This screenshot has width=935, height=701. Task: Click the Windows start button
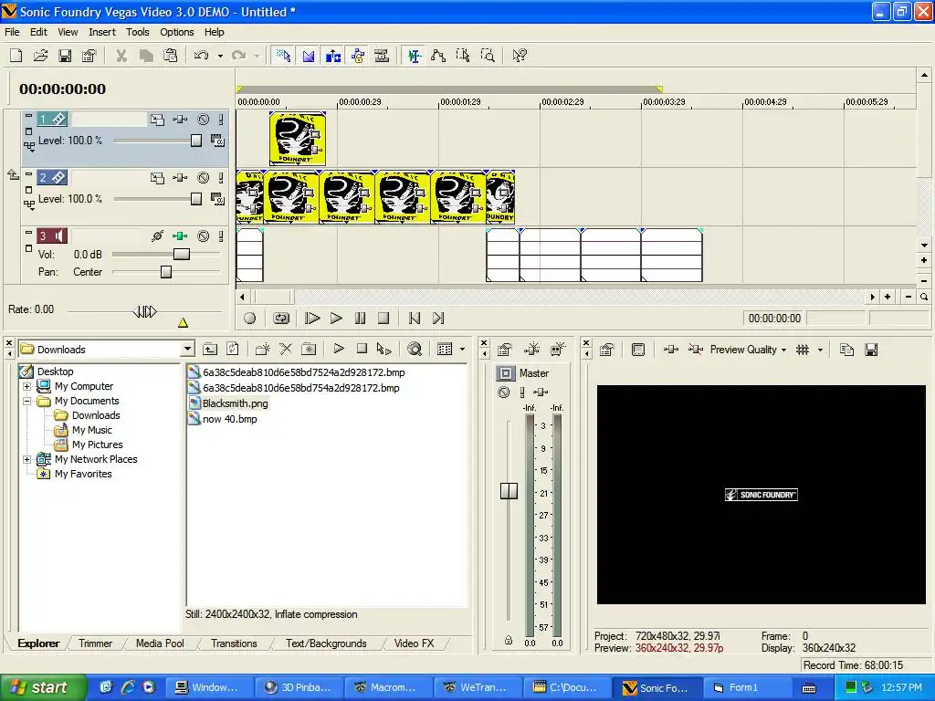(43, 687)
